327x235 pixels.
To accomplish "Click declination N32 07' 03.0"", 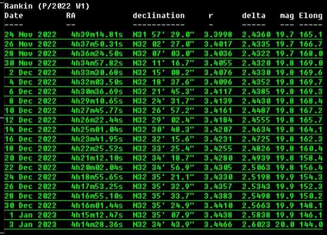I will click(x=163, y=53).
